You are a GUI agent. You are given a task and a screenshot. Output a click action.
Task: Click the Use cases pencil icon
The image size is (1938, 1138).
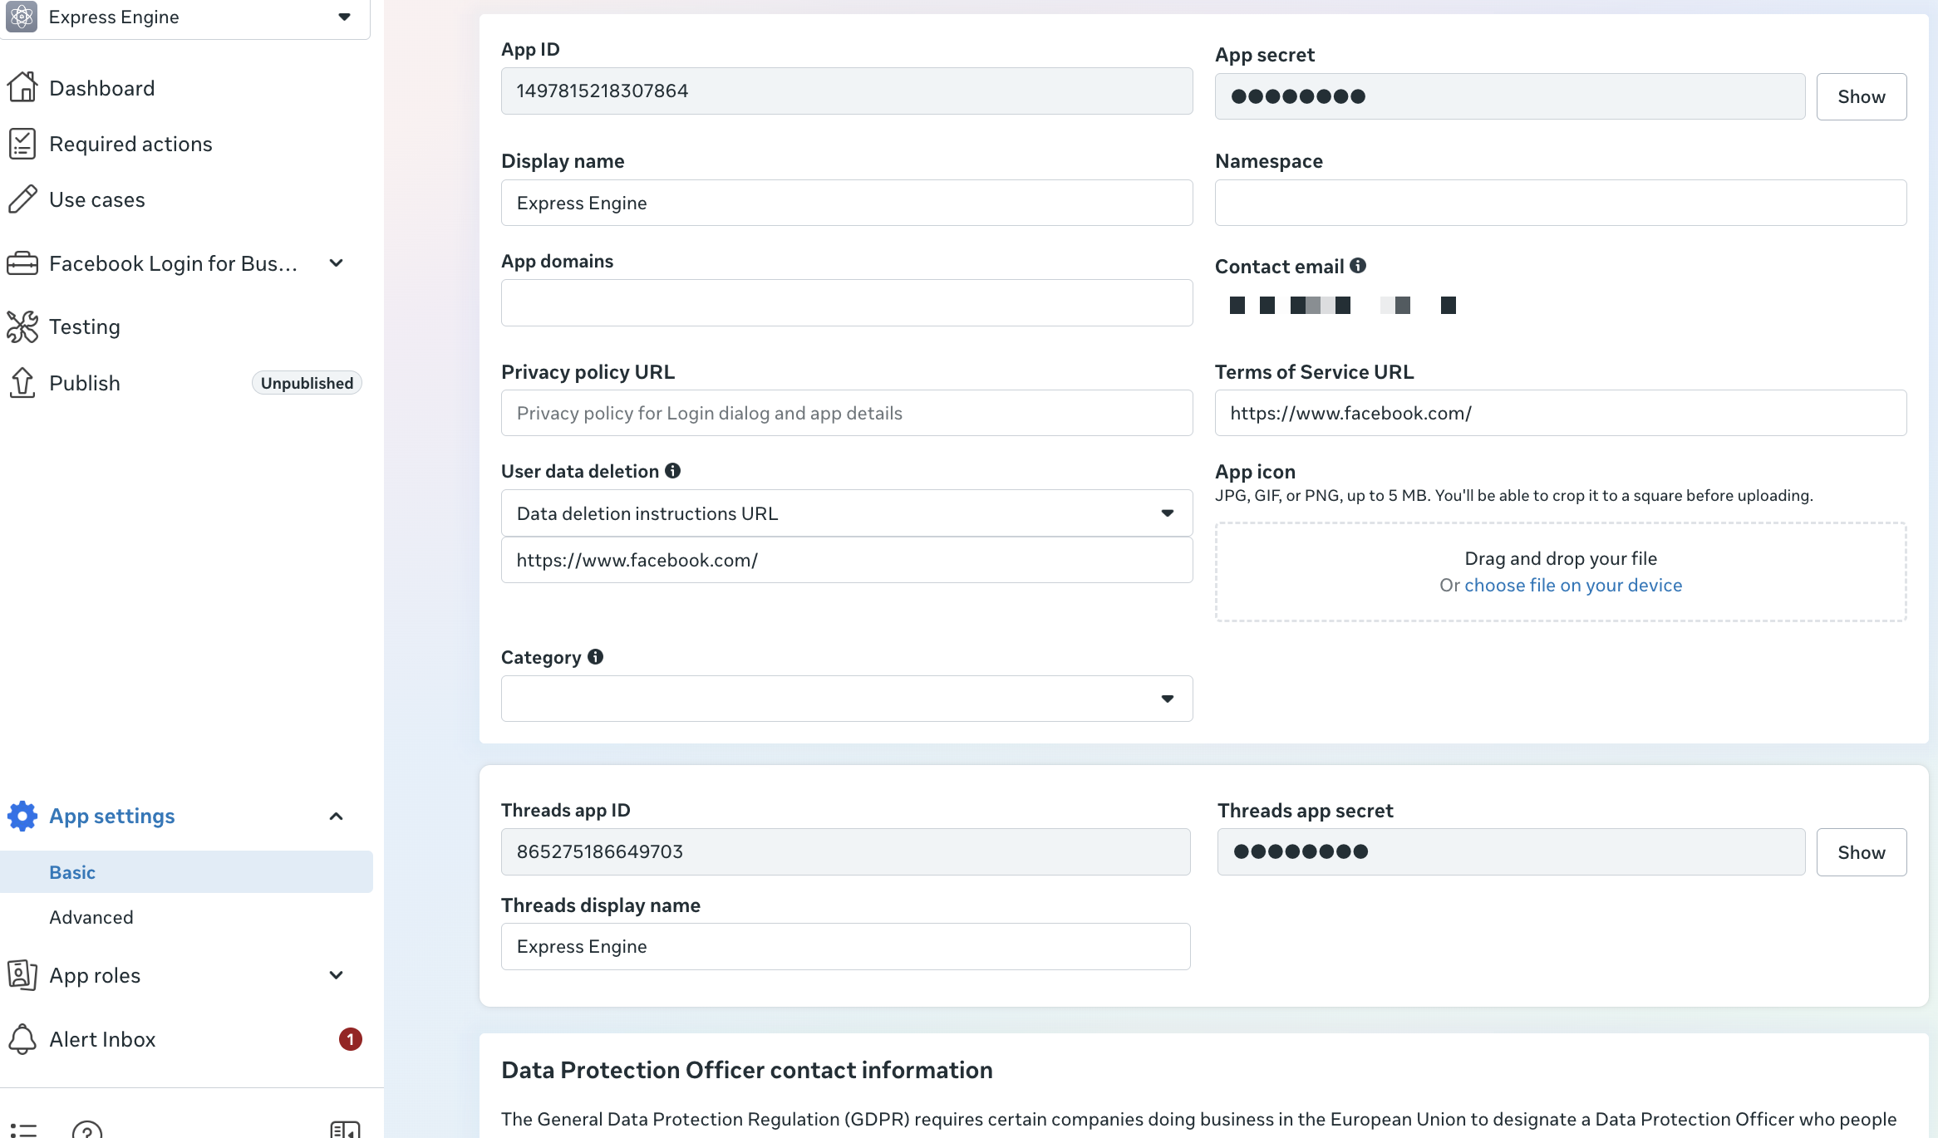(x=22, y=199)
